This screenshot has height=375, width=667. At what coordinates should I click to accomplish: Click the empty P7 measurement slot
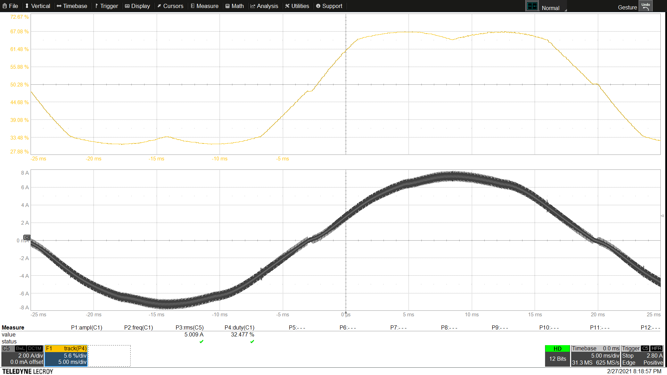click(x=398, y=327)
